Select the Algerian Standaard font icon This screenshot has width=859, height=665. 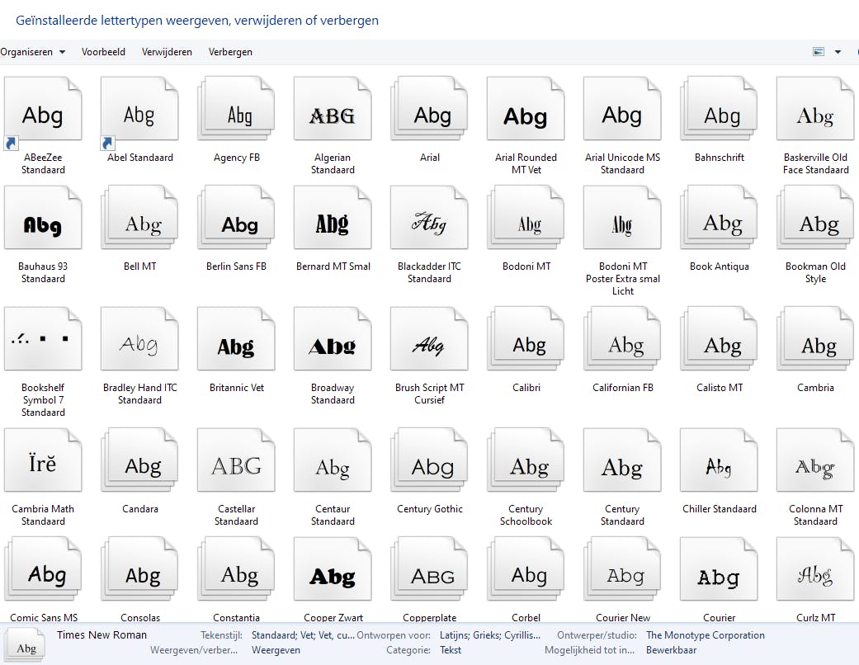pyautogui.click(x=333, y=109)
